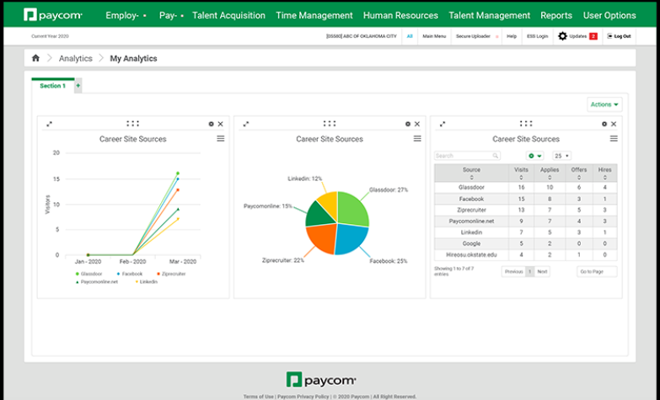Select the Section 1 tab
This screenshot has height=400, width=660.
[52, 86]
